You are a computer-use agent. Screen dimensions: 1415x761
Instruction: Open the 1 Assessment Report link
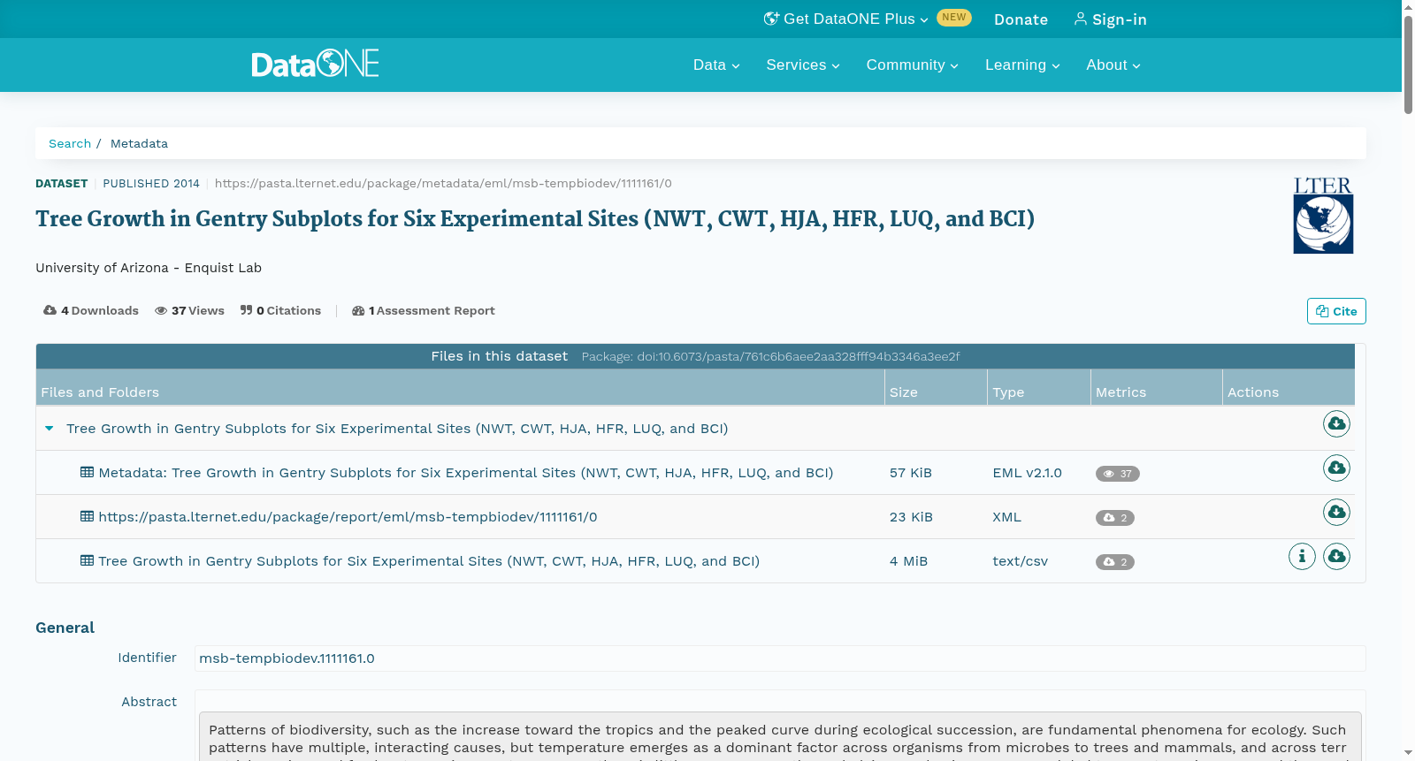(424, 311)
